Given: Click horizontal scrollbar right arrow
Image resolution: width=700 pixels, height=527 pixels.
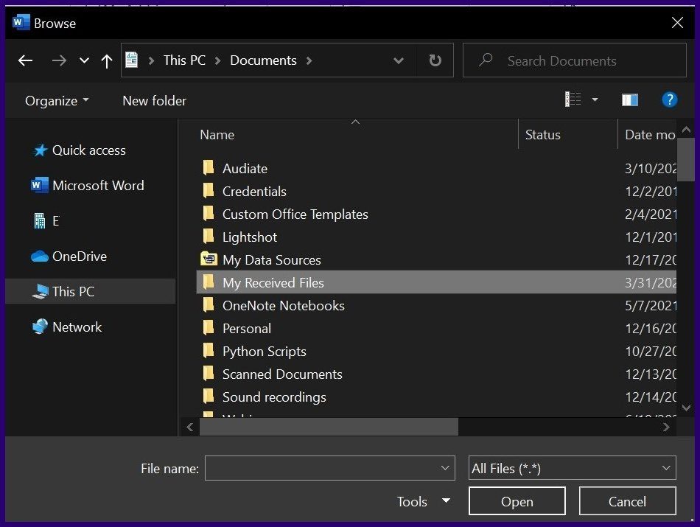Looking at the screenshot, I should point(666,427).
